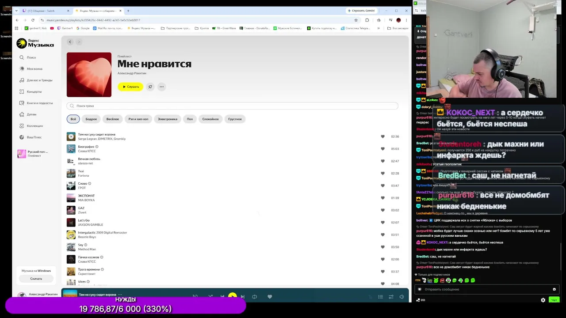This screenshot has height=318, width=566.
Task: Reload the page in Chrome
Action: pos(33,20)
